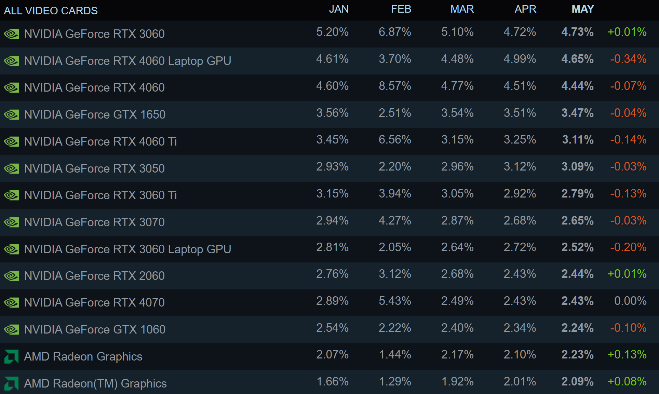Screen dimensions: 659x394
Task: Click the ALL VIDEO CARDS heading
Action: tap(51, 11)
